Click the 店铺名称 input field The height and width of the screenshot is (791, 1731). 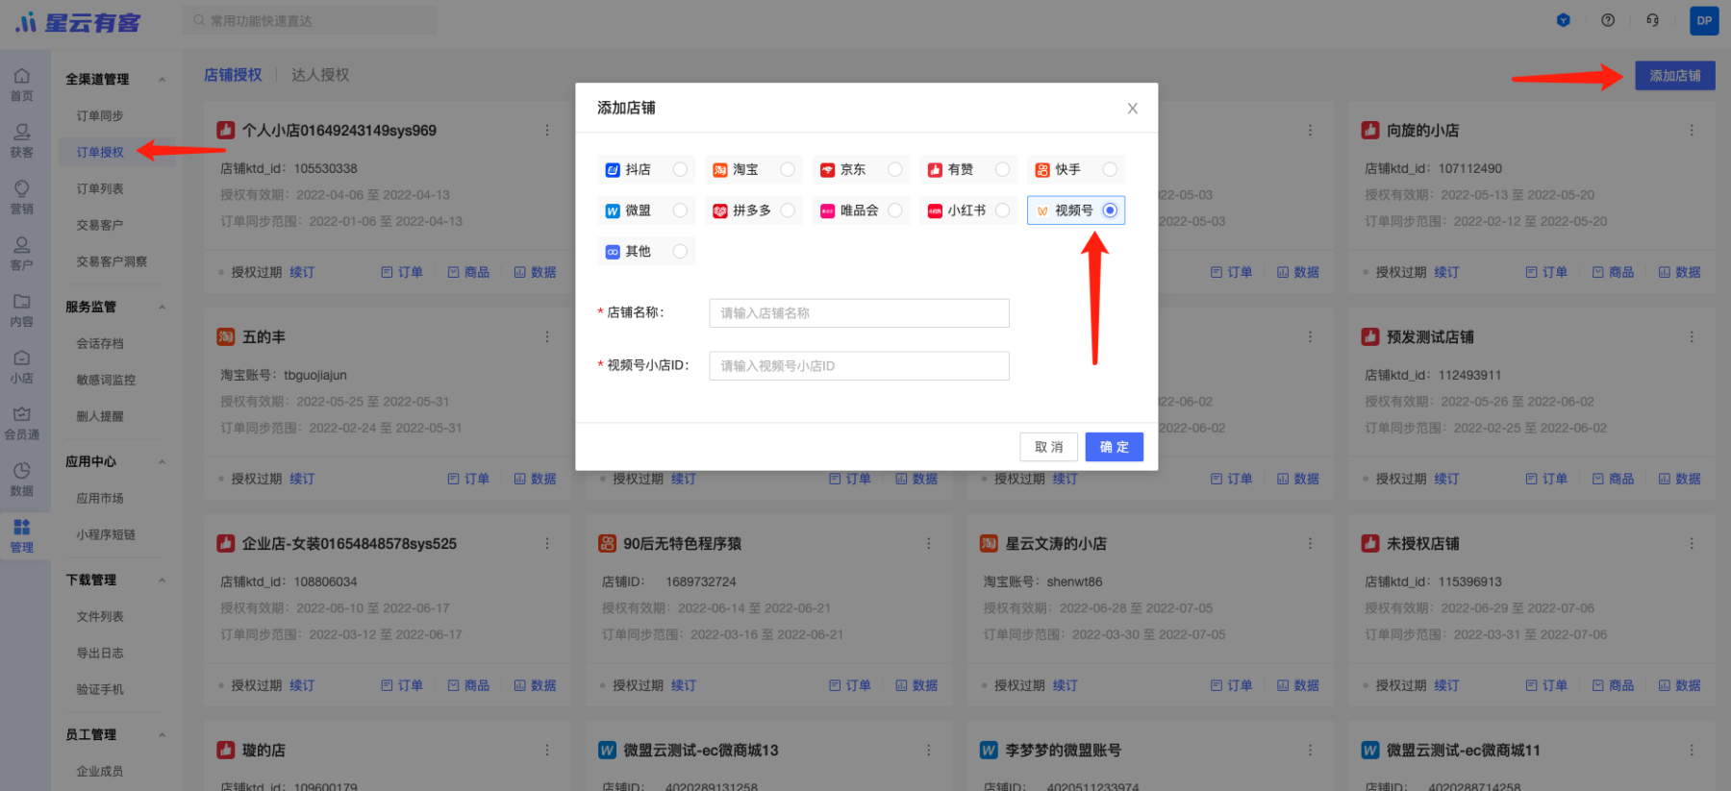pos(859,313)
